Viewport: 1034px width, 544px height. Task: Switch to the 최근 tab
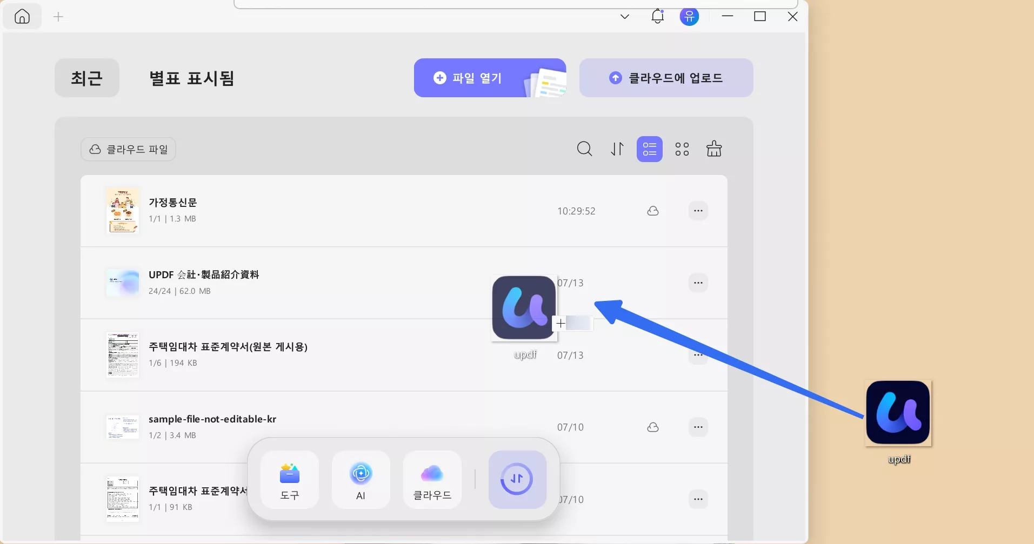87,78
